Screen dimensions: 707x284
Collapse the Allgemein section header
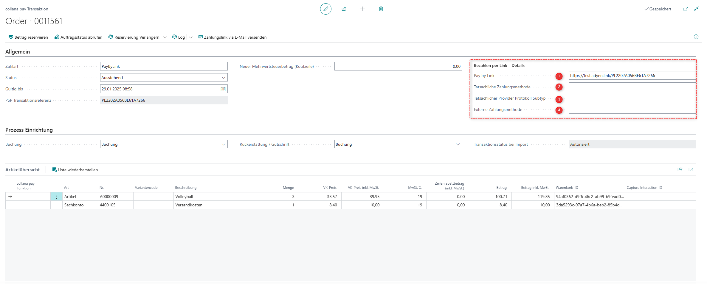point(18,52)
